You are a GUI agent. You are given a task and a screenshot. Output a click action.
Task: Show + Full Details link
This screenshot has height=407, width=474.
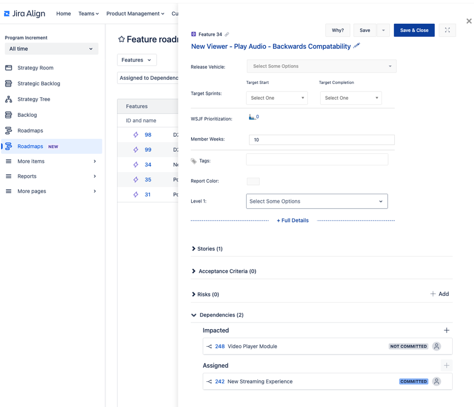pyautogui.click(x=293, y=220)
